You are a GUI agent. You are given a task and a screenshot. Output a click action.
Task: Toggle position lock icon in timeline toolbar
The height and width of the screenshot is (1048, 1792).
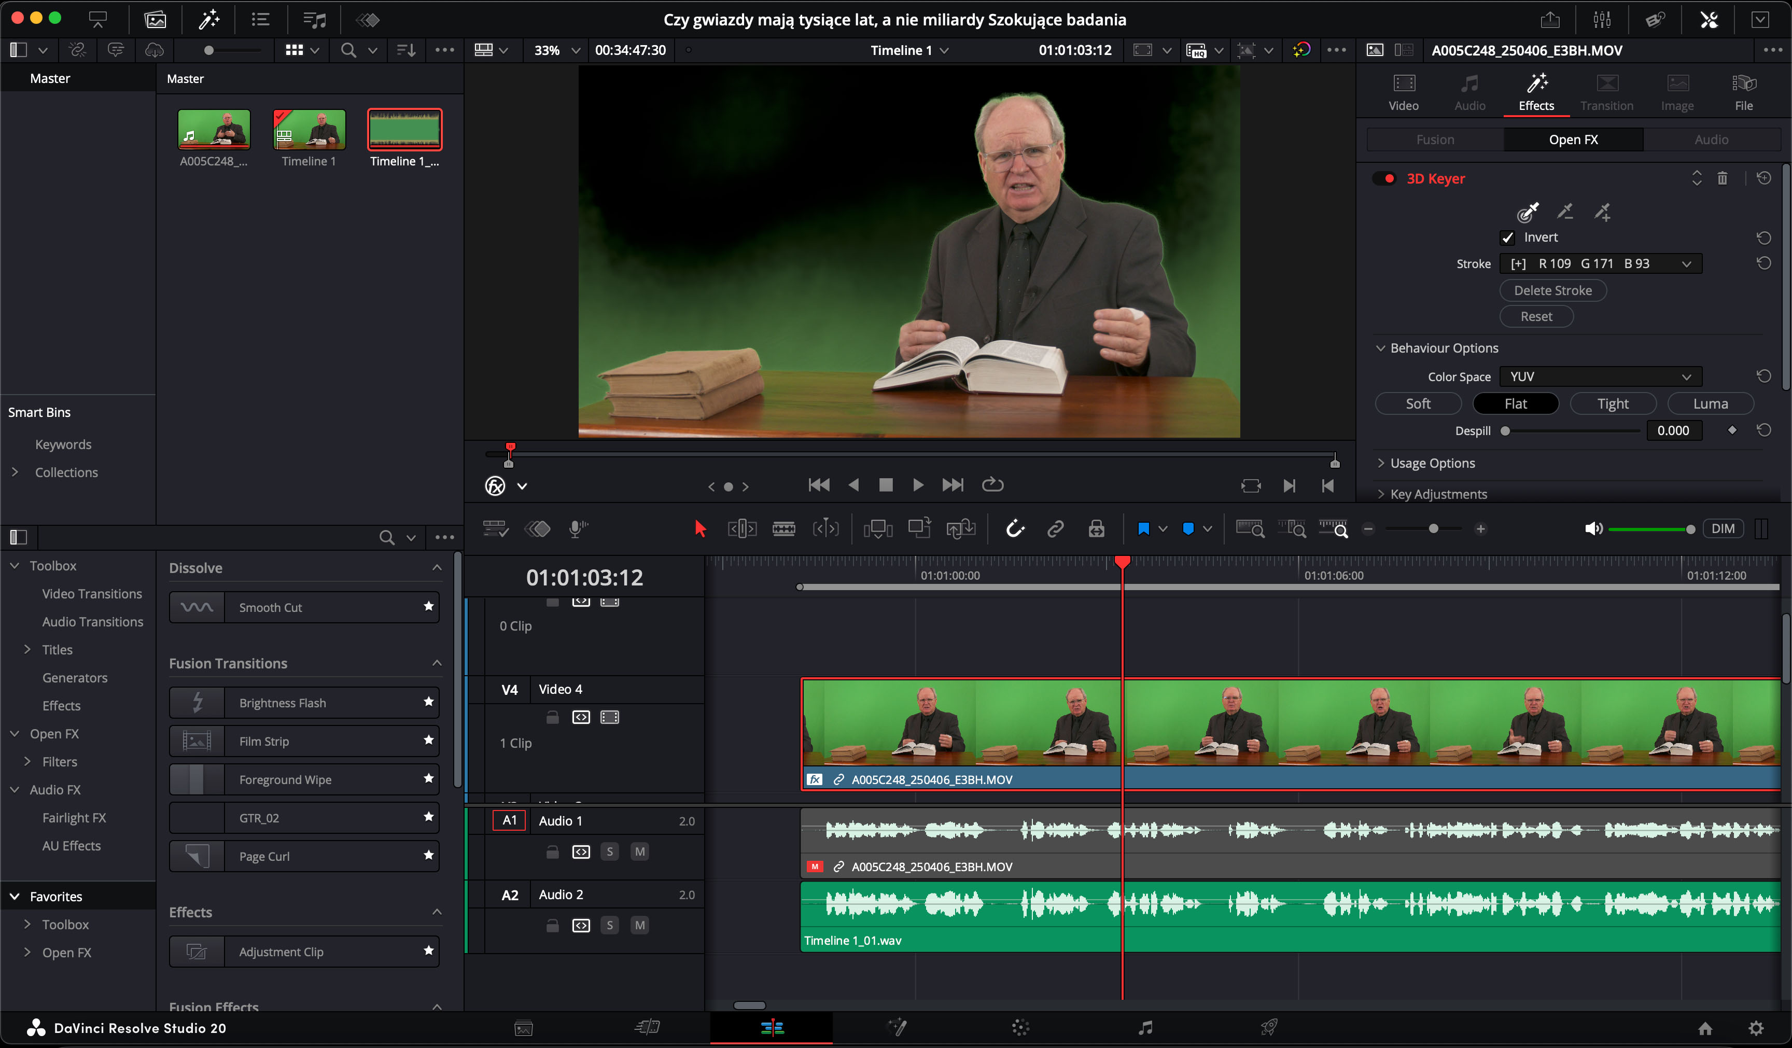click(x=1097, y=528)
